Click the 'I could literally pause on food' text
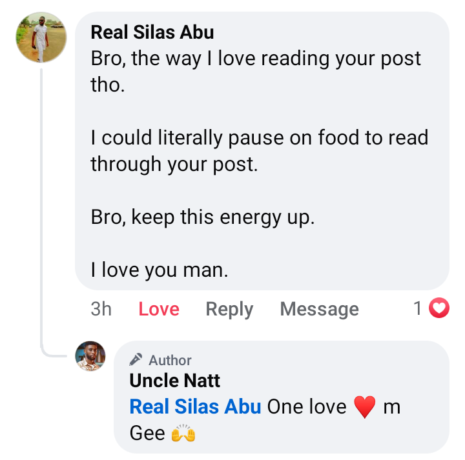 259,138
